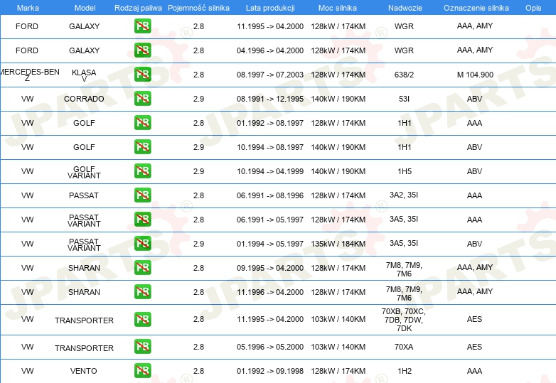Click the Rodzaj paliwa column header
Screen dimensions: 556x383
pyautogui.click(x=138, y=8)
